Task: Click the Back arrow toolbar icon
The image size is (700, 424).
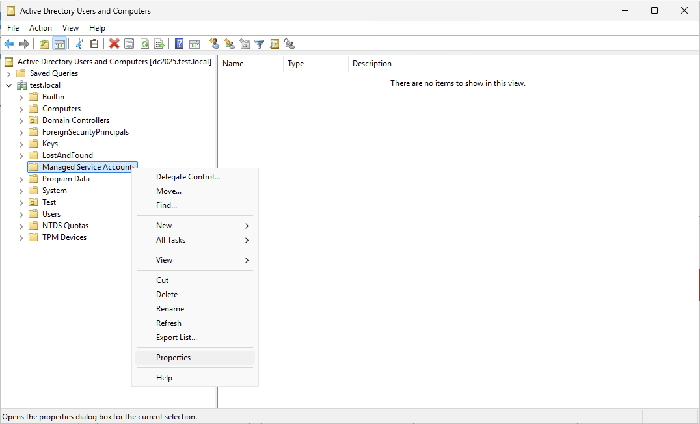Action: pyautogui.click(x=9, y=44)
